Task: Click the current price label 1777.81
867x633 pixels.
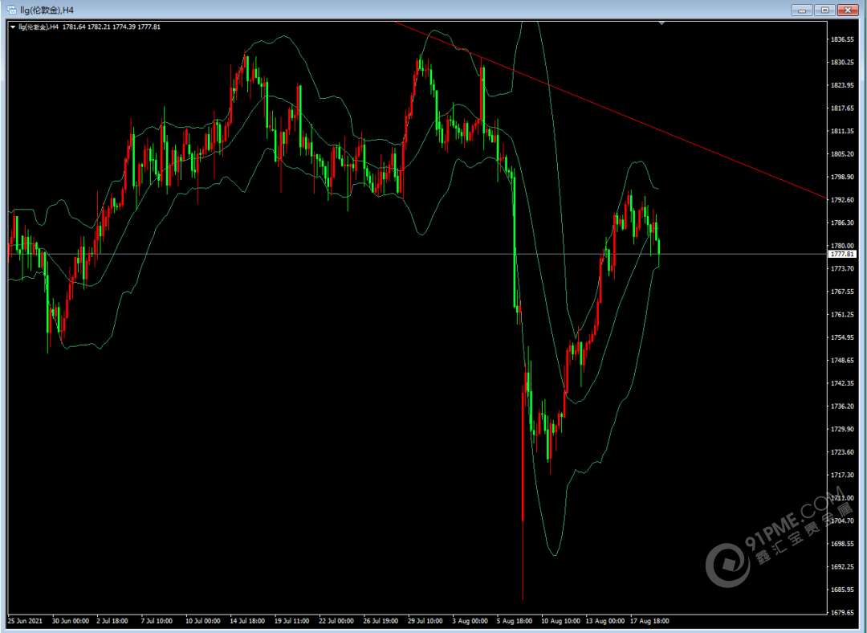Action: [x=843, y=255]
